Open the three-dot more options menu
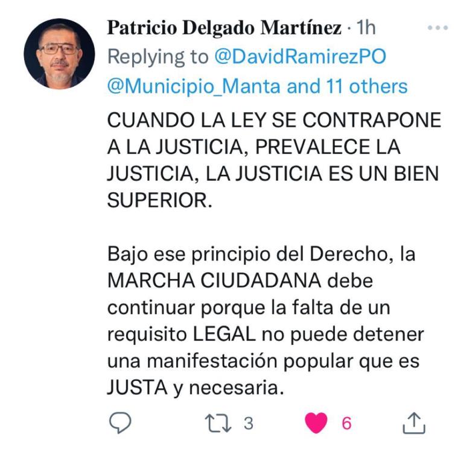The width and height of the screenshot is (475, 463). (438, 28)
